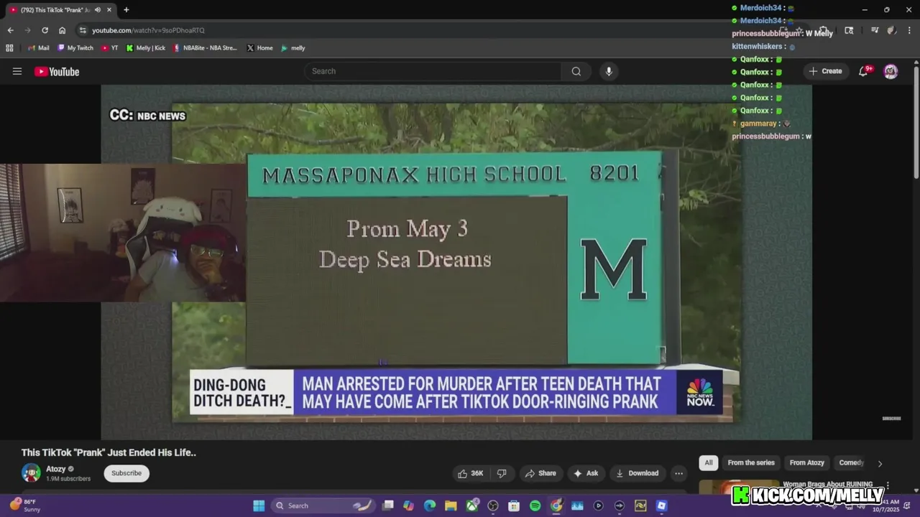Open the Atozy channel avatar
The image size is (920, 517).
31,473
